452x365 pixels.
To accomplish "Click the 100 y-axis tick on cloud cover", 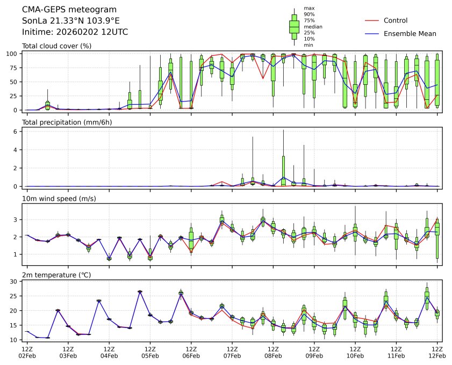I will click(13, 54).
